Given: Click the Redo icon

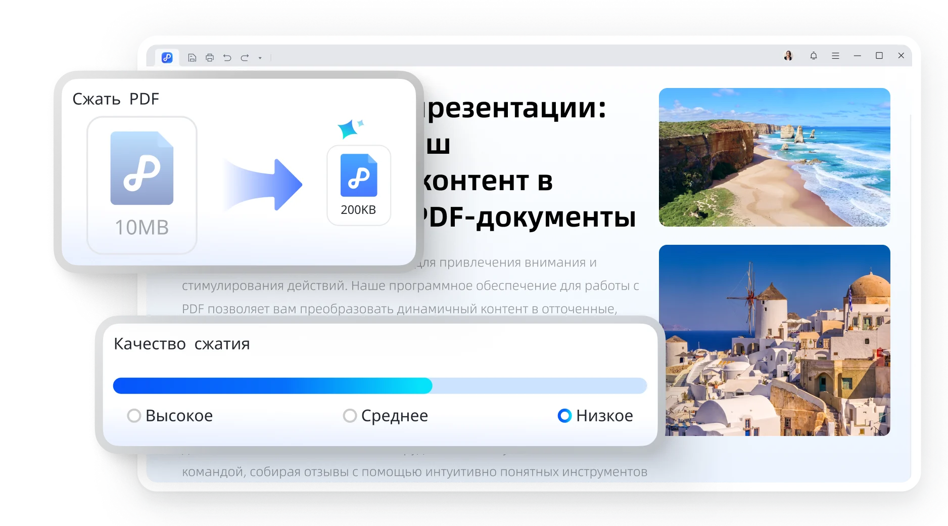Looking at the screenshot, I should (245, 57).
